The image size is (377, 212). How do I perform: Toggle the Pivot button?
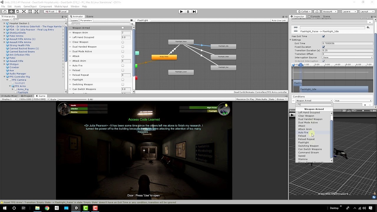tap(49, 11)
